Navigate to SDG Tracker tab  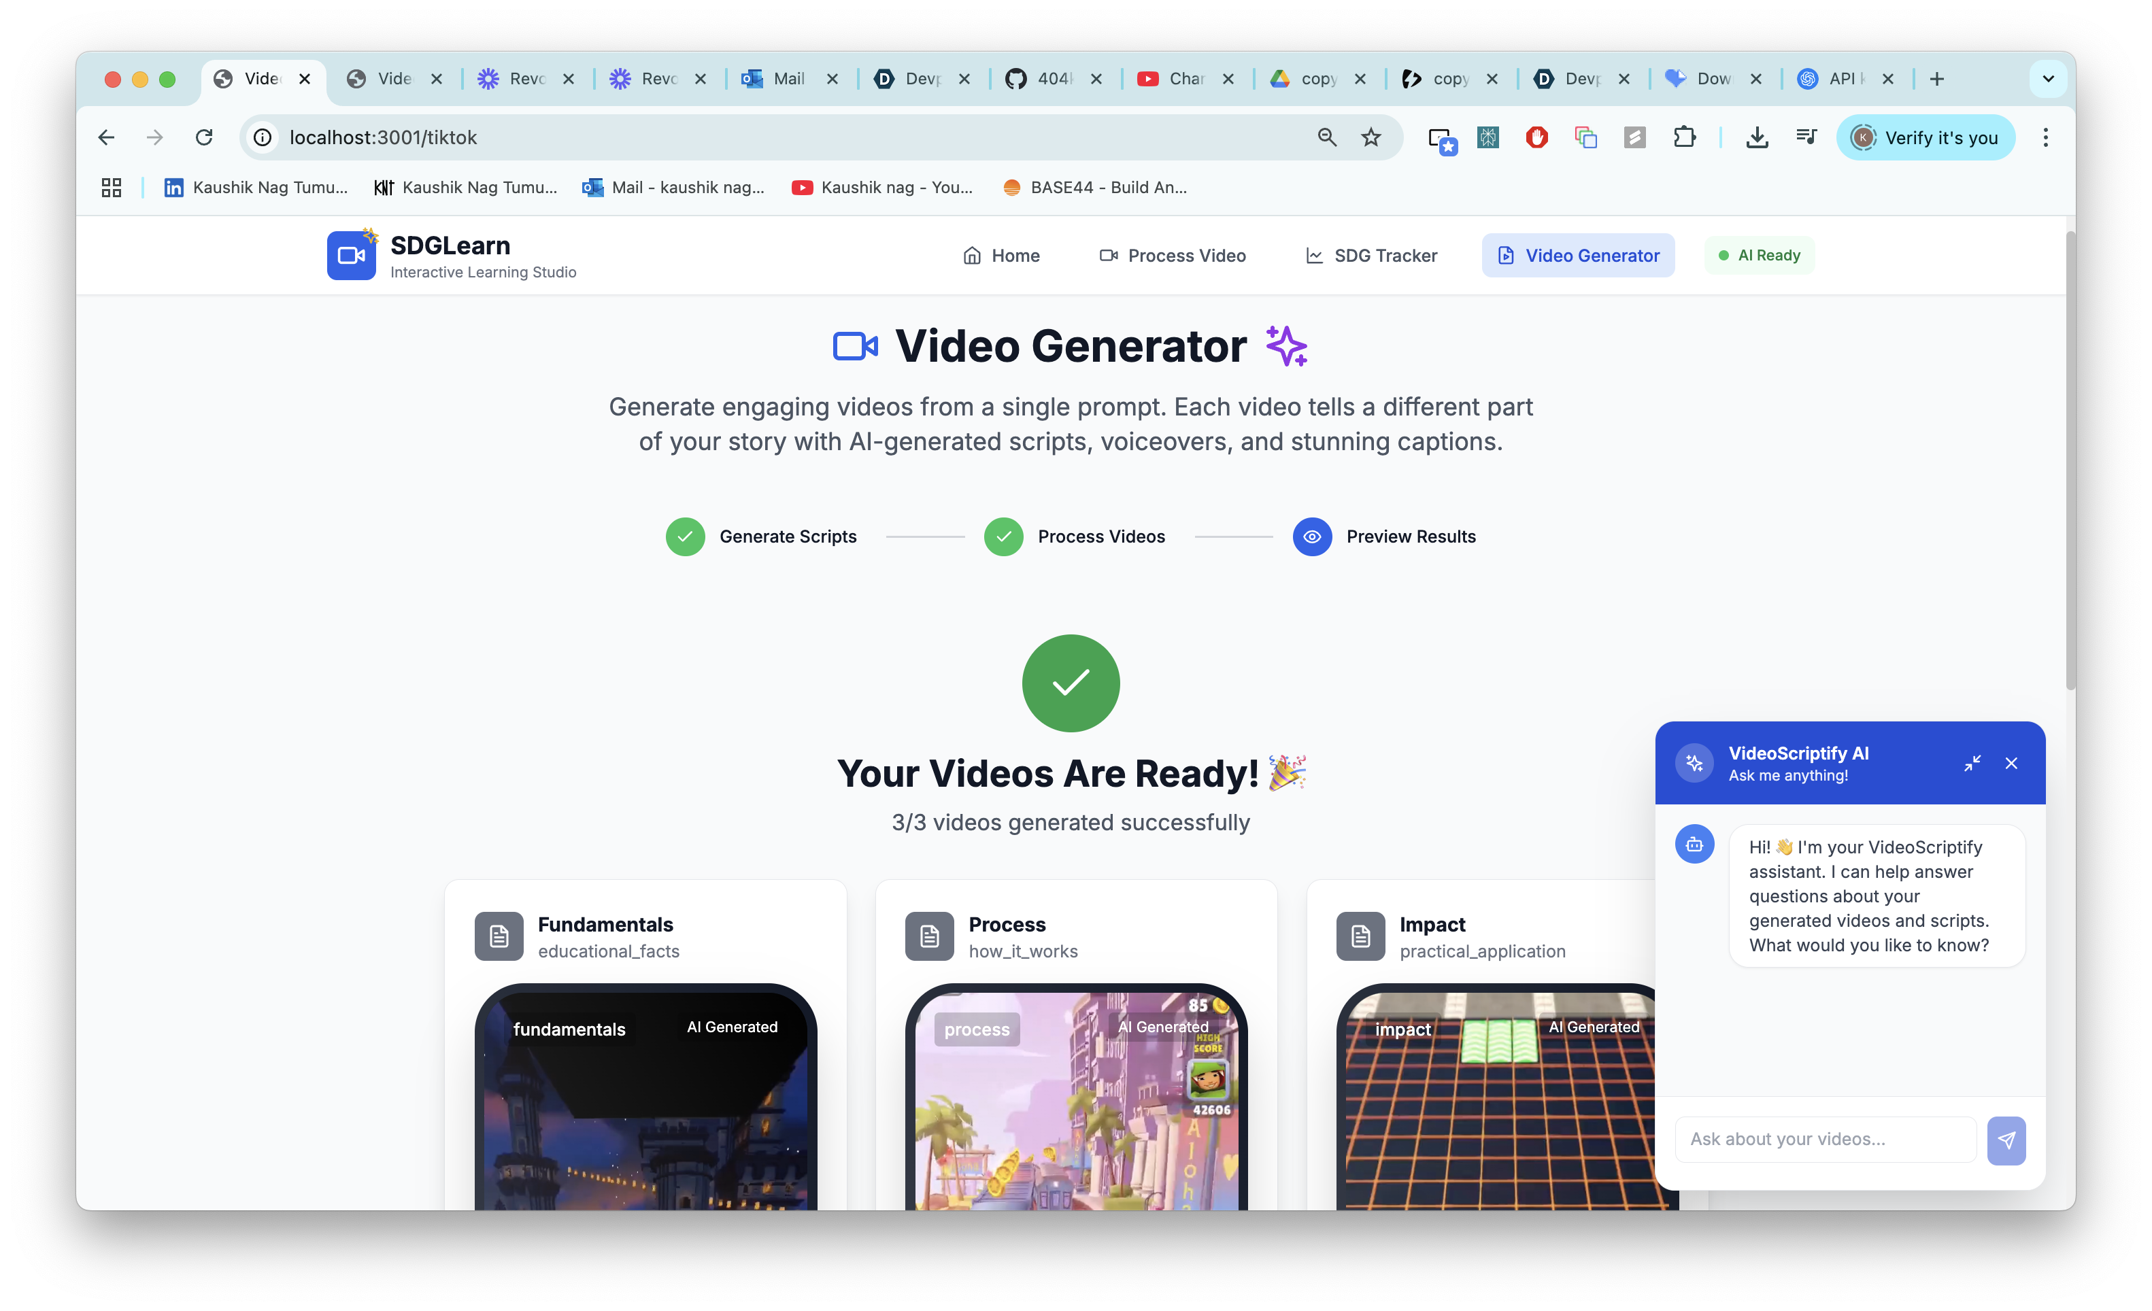(1371, 255)
